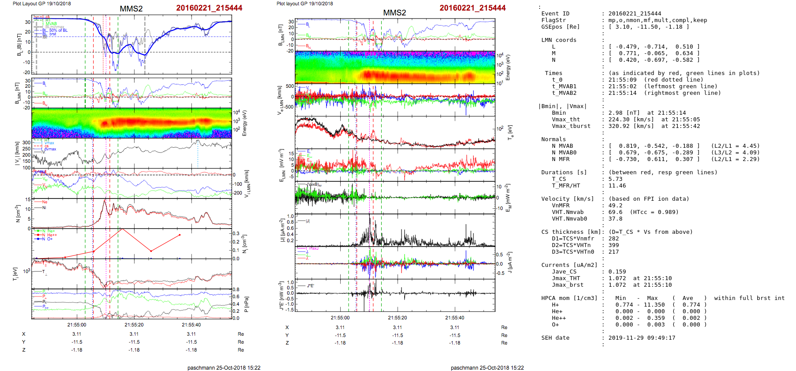Select the GSE position "[ 3.10, -11.50, -1.18 ]"
Image resolution: width=796 pixels, height=371 pixels.
tap(649, 27)
